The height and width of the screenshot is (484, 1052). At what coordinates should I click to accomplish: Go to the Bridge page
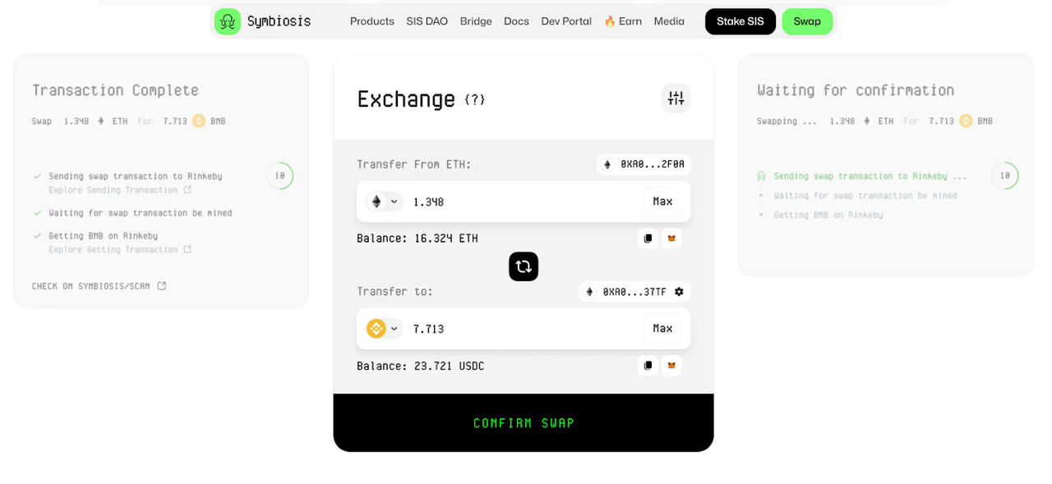[x=476, y=21]
